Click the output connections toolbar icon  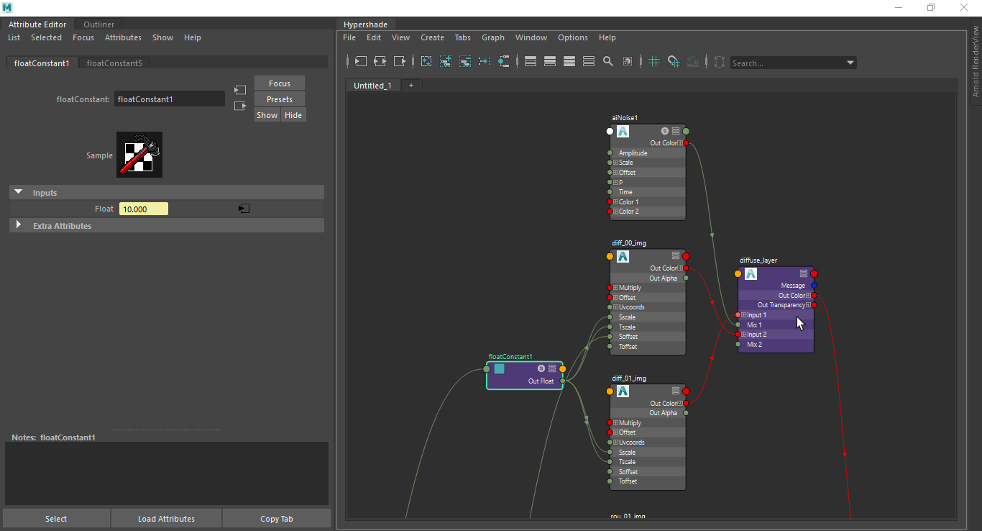(x=400, y=62)
